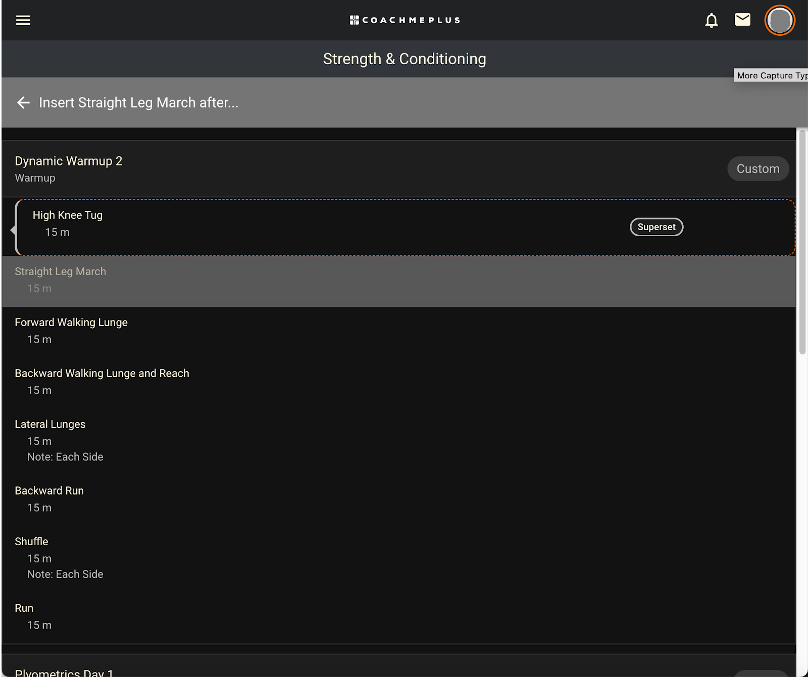Insert after Forward Walking Lunge
The image size is (808, 677).
pyautogui.click(x=399, y=331)
